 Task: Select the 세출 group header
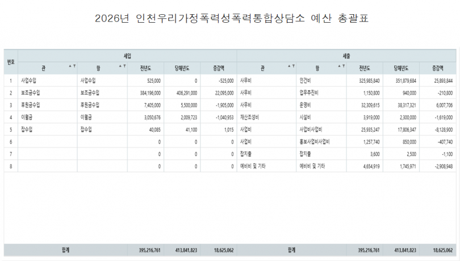click(346, 56)
